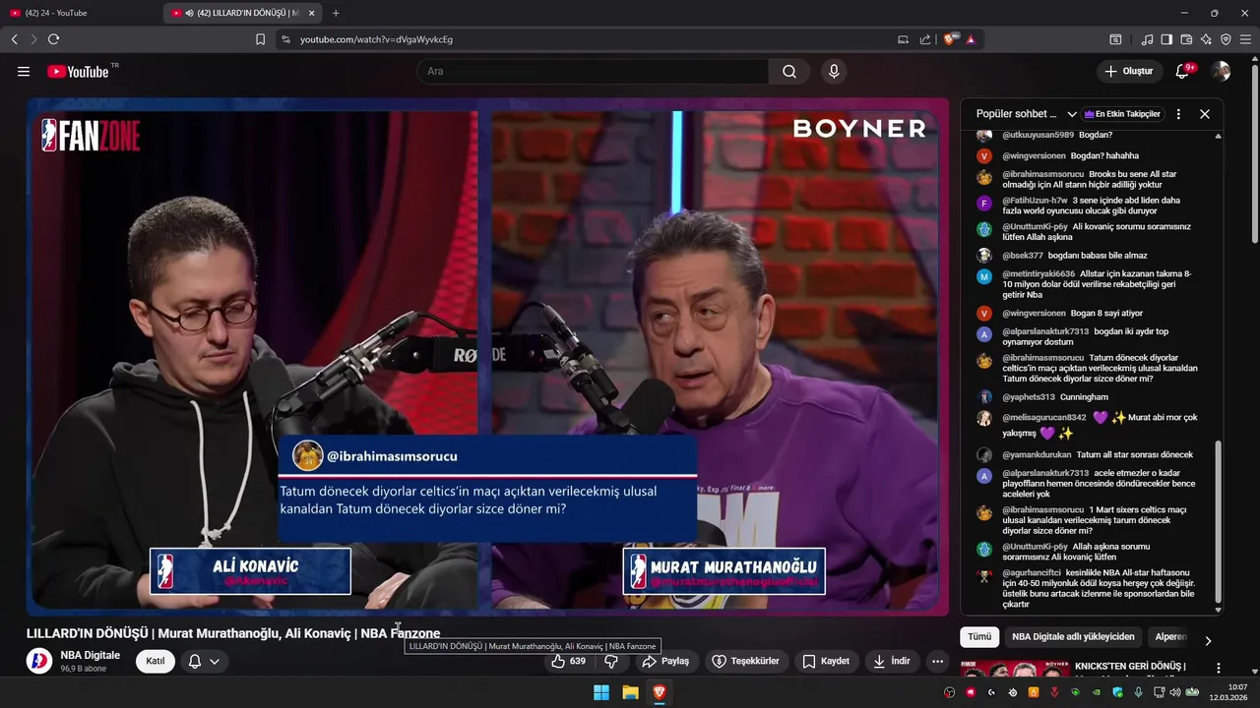Open Brave playlist music note icon
Screen dimensions: 1260x708
[1147, 39]
